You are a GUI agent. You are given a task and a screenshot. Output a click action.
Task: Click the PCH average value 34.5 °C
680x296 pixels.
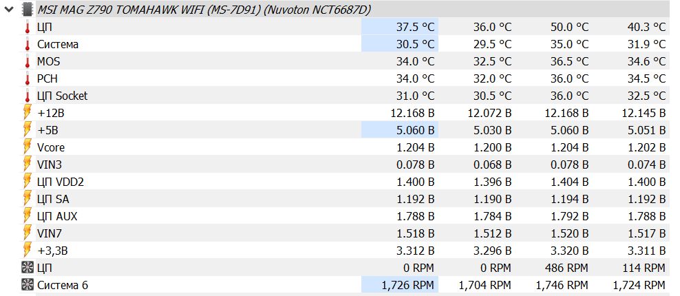click(x=646, y=79)
